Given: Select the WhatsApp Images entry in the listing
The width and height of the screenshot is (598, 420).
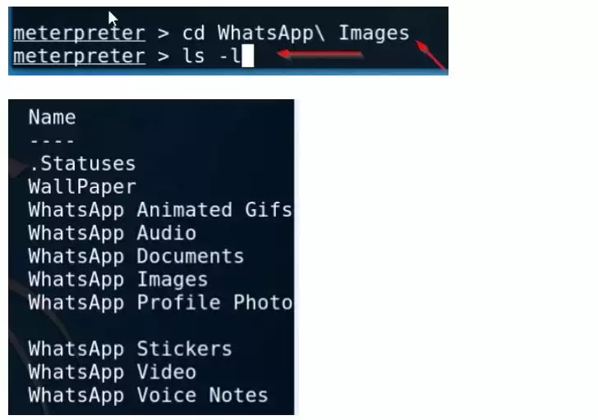Looking at the screenshot, I should pos(118,280).
